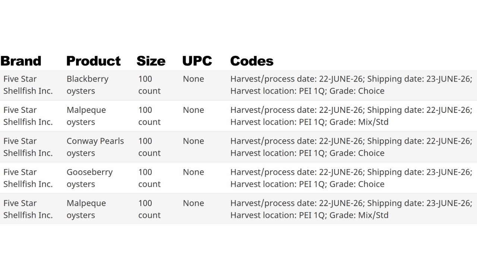Image resolution: width=477 pixels, height=270 pixels.
Task: Select the first Malpeque oysters product cell
Action: (86, 116)
